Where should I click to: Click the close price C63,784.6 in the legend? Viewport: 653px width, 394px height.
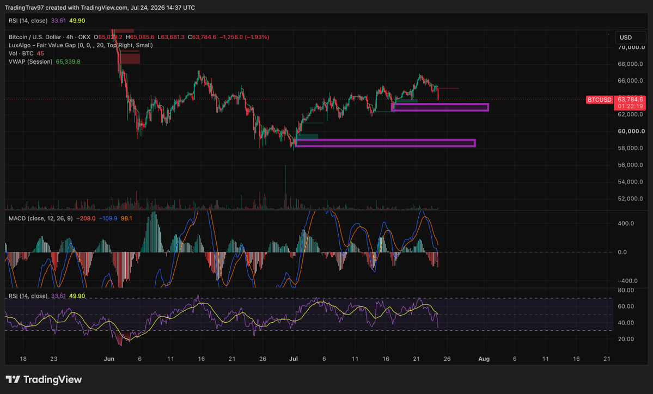click(x=202, y=37)
